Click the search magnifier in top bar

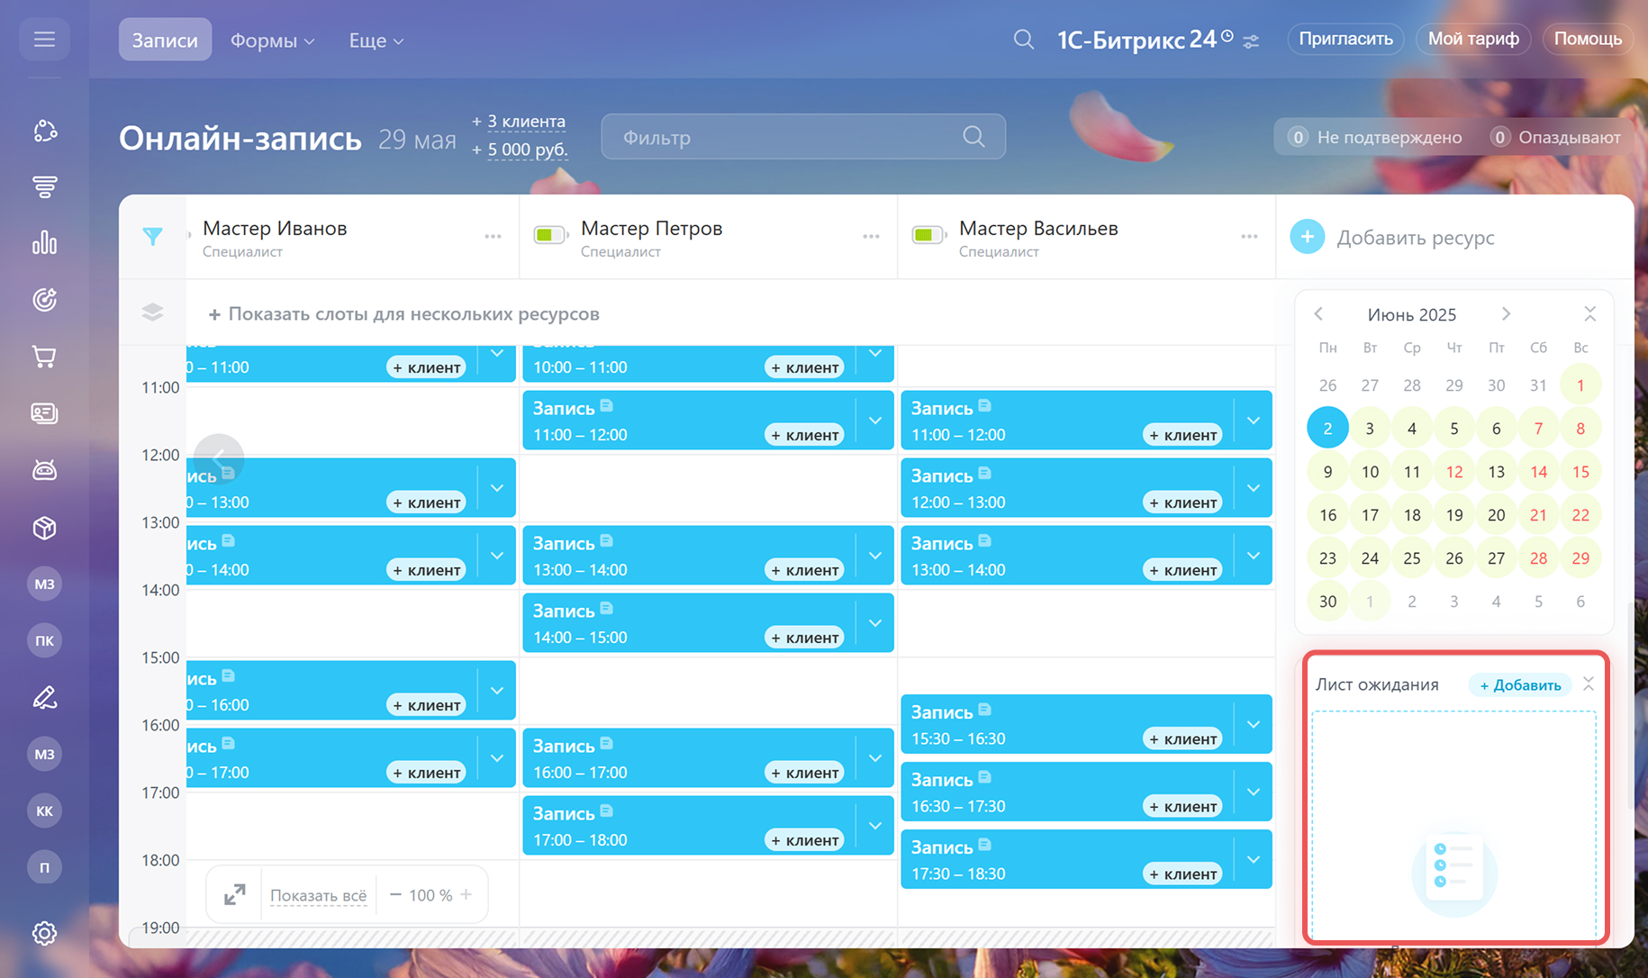click(x=1023, y=40)
